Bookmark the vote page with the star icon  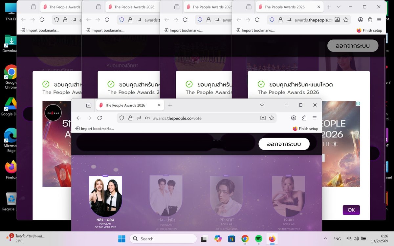click(x=272, y=118)
